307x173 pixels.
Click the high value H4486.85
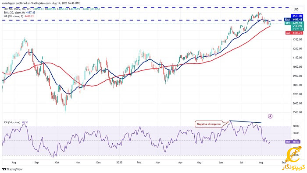pos(50,9)
